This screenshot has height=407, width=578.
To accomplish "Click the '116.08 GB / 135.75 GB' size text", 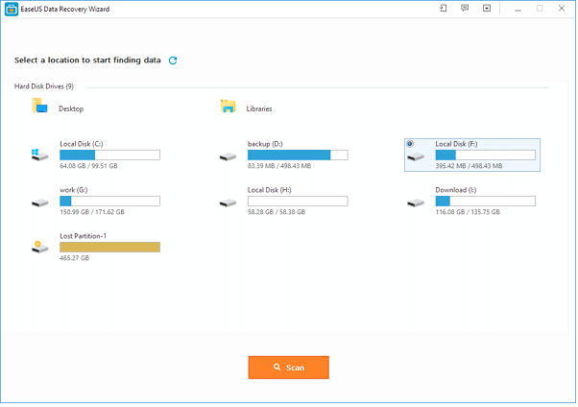I will tap(468, 212).
